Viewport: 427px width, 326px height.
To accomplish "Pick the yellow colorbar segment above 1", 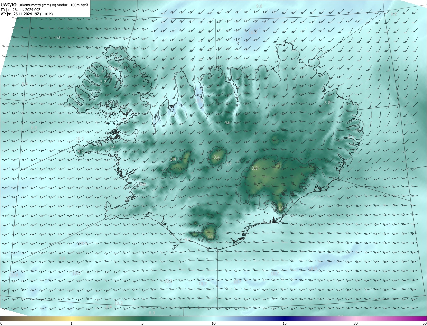I will (x=72, y=318).
